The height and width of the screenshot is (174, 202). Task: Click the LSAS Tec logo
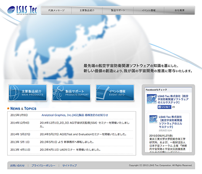pyautogui.click(x=22, y=10)
